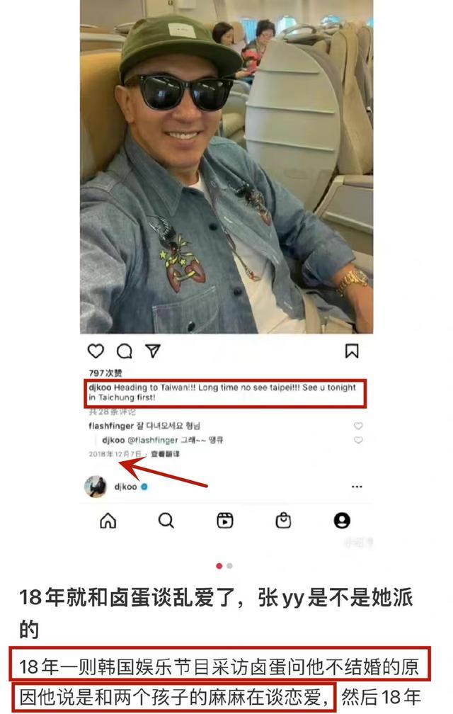The width and height of the screenshot is (453, 714).
Task: Go to Home tab in bottom bar
Action: pos(108,520)
